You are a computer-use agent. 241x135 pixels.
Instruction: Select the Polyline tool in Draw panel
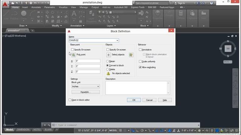point(14,15)
